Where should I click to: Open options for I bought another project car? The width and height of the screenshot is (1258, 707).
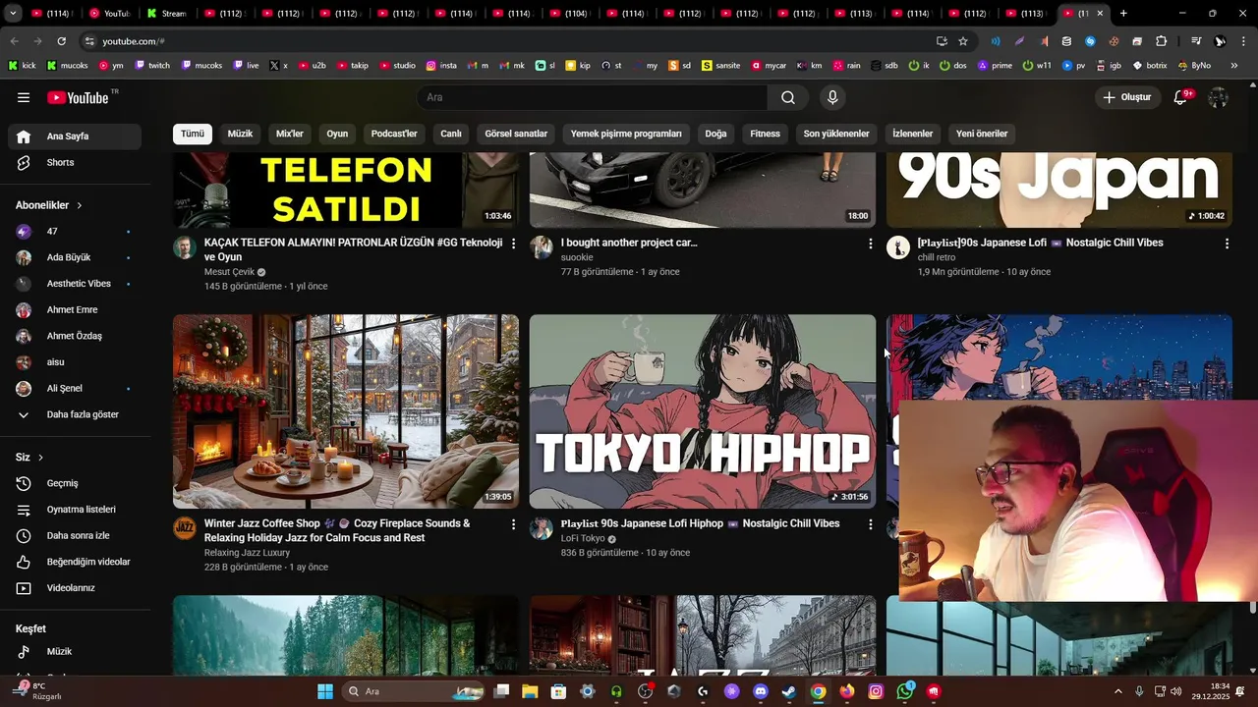point(870,244)
